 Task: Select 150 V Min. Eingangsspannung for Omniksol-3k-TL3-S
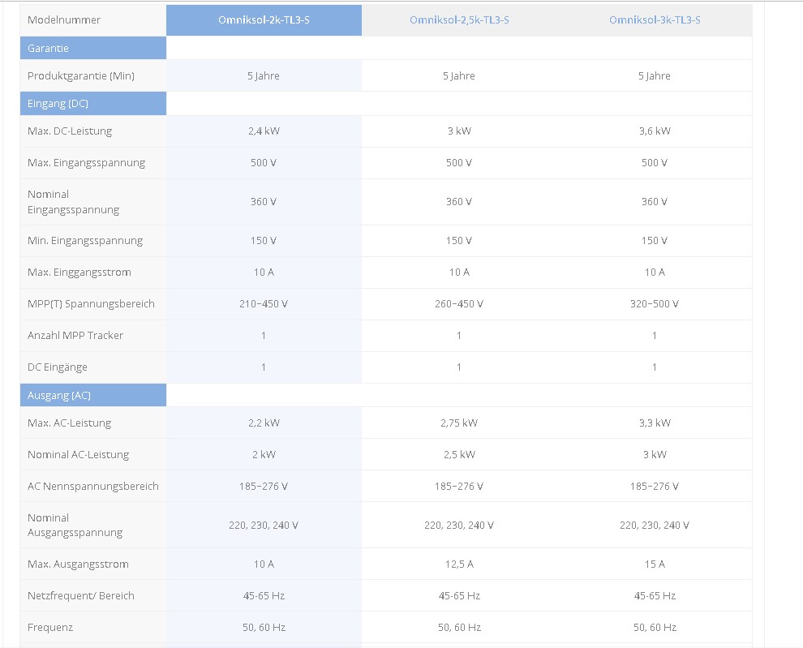655,241
